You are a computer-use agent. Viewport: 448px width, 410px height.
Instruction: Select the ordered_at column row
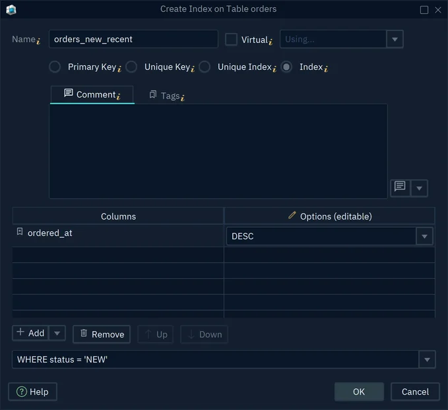pyautogui.click(x=117, y=235)
